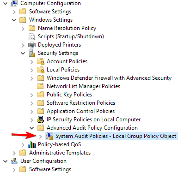Collapse Advanced Audit Policy Configuration node
This screenshot has height=173, width=190.
click(x=32, y=128)
